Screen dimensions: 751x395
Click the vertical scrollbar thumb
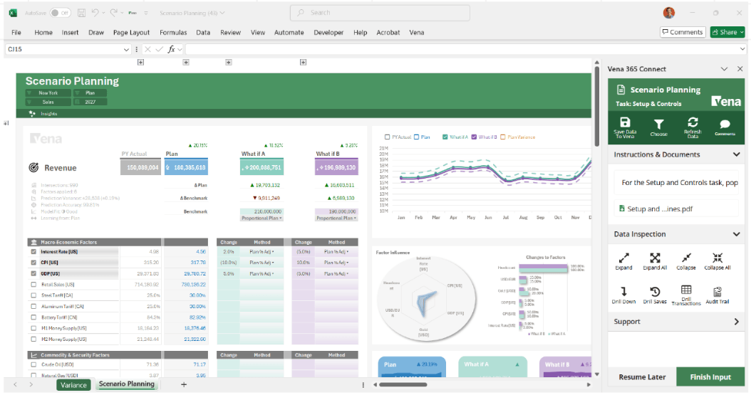tap(597, 105)
